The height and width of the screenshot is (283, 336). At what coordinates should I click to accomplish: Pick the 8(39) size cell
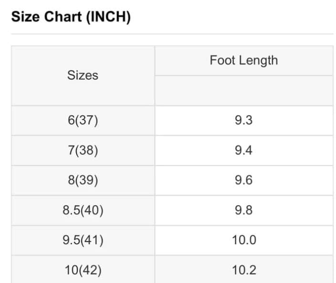[83, 180]
